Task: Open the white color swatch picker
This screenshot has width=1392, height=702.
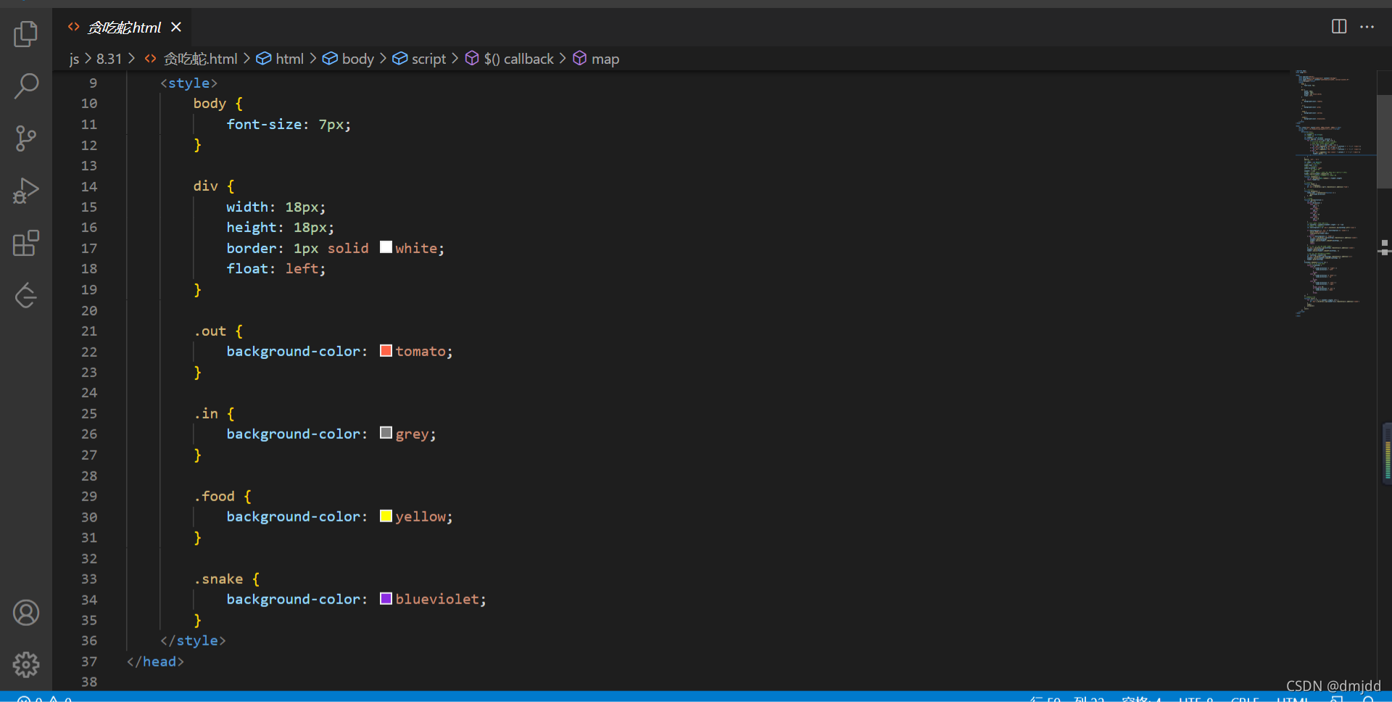Action: (x=386, y=247)
